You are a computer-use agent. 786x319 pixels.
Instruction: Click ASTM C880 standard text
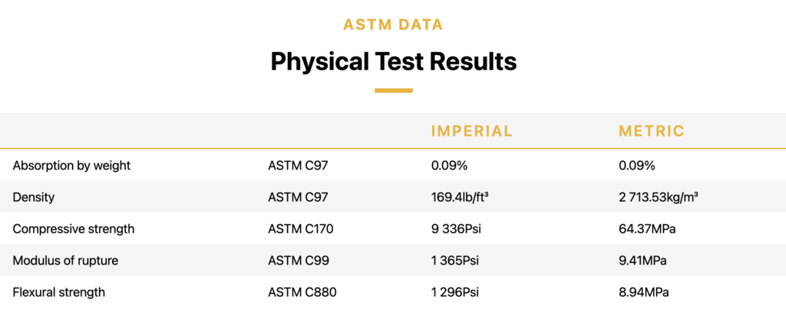click(302, 292)
